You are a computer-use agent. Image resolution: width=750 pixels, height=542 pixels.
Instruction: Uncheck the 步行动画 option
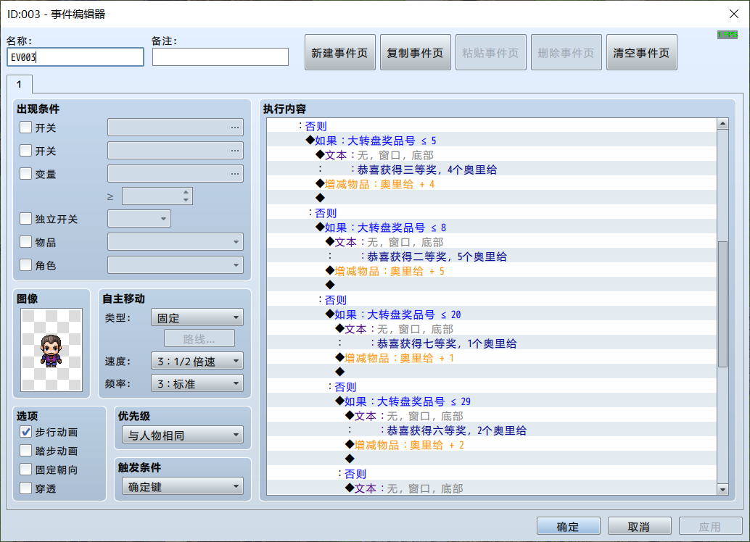coord(26,432)
